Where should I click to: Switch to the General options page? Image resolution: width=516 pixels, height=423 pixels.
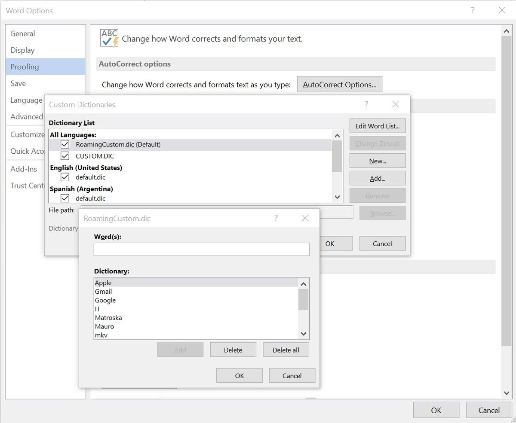(22, 33)
